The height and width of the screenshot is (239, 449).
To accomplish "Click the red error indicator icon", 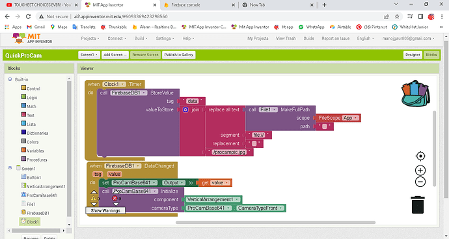I will pos(115,198).
